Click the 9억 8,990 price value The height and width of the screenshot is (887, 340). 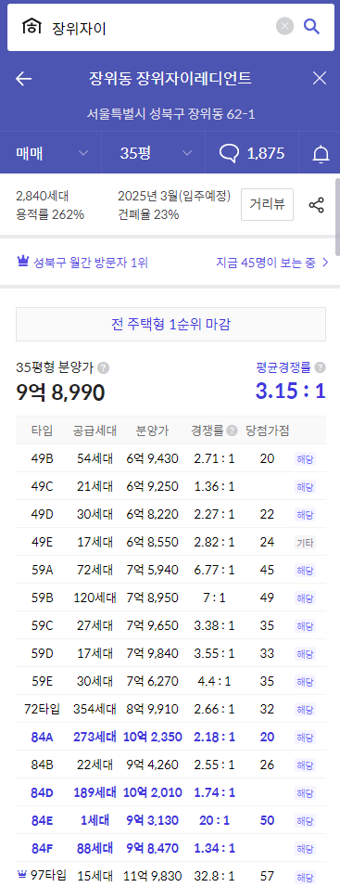pyautogui.click(x=60, y=392)
